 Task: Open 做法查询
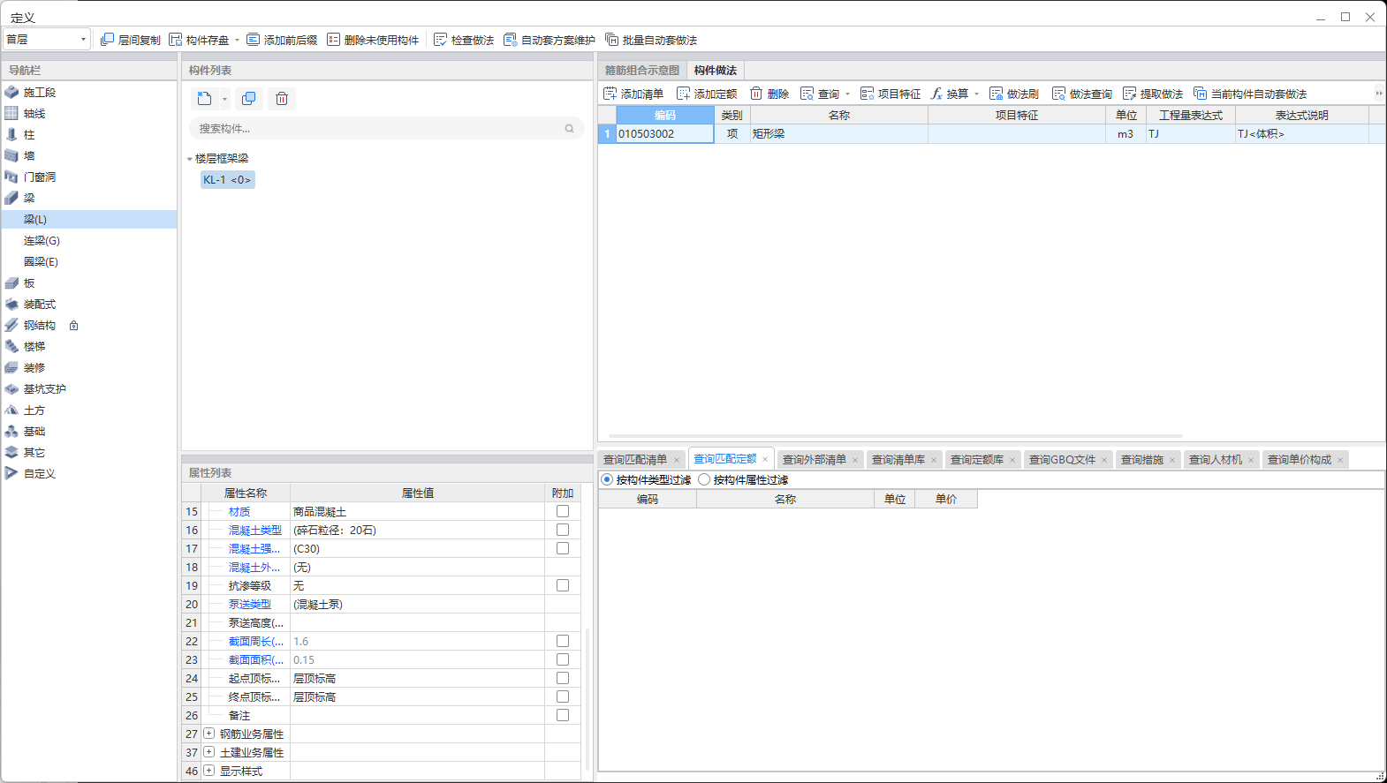[1082, 94]
